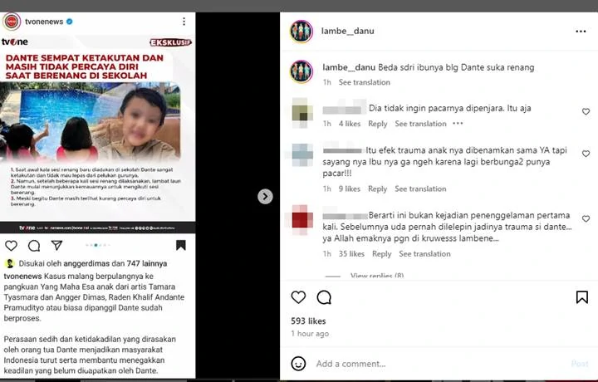
Task: Like the 'Itu efek trauma' comment
Action: tap(586, 154)
